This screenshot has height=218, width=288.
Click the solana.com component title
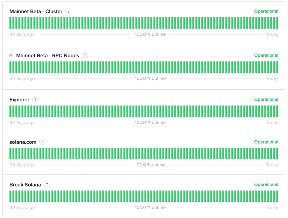[23, 142]
